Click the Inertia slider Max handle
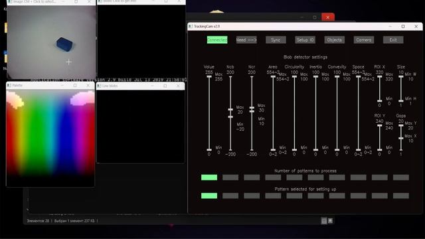This screenshot has height=239, width=425. tap(315, 77)
